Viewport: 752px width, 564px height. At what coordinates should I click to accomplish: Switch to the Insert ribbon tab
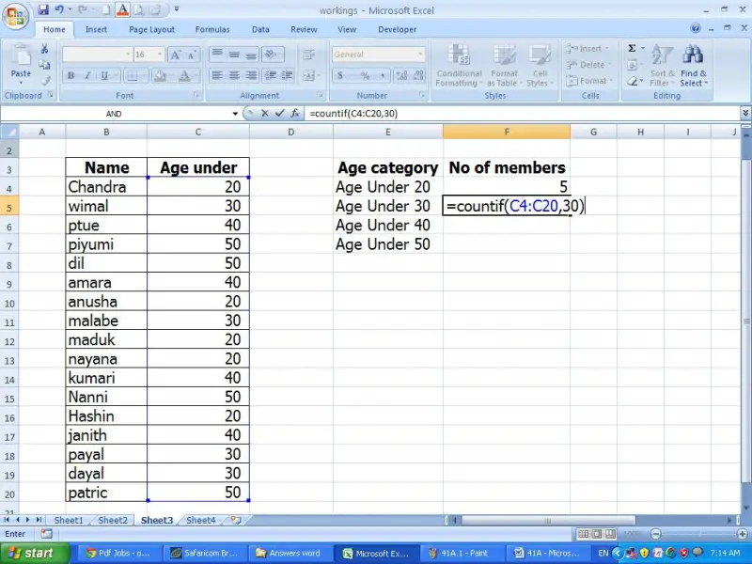point(96,29)
